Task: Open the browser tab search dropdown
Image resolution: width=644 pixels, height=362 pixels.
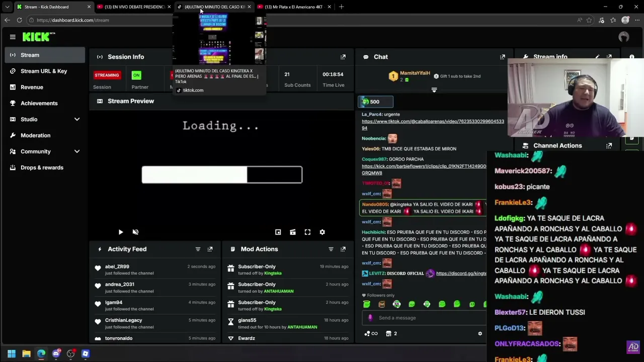Action: pyautogui.click(x=7, y=7)
